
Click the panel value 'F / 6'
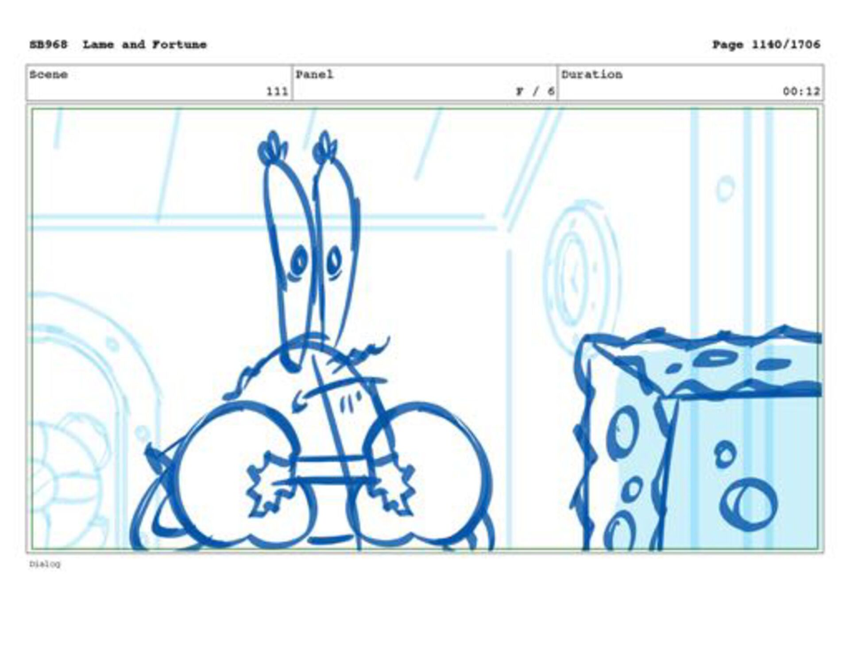click(535, 92)
